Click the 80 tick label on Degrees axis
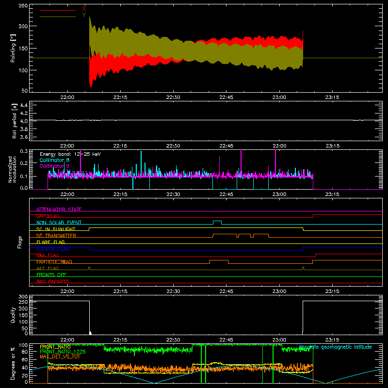Viewport: 388px width, 388px height. [25, 352]
